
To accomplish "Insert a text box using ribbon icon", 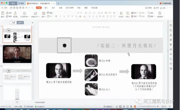I will 121,13.
